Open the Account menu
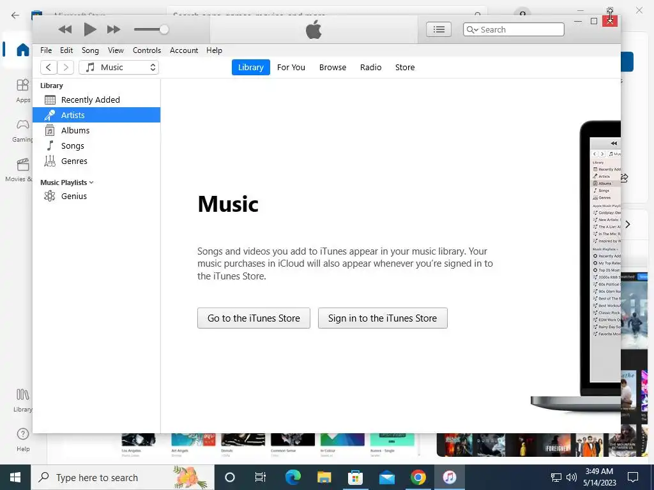Viewport: 654px width, 490px height. [x=184, y=50]
